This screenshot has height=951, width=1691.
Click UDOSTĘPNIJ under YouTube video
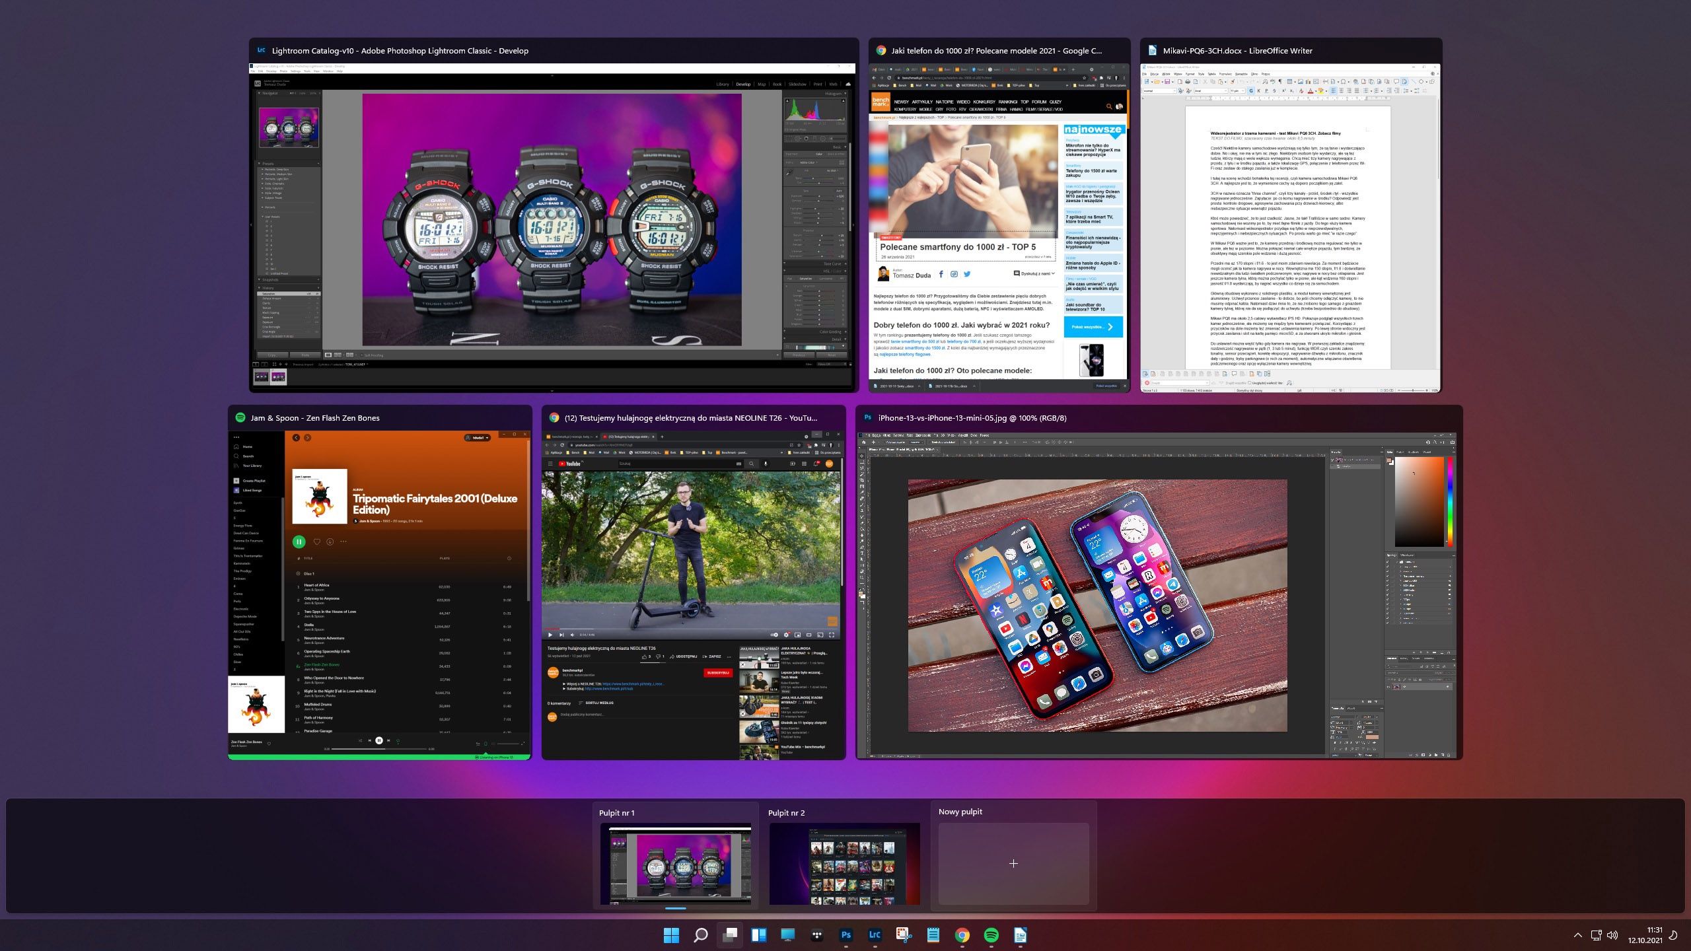(x=682, y=656)
